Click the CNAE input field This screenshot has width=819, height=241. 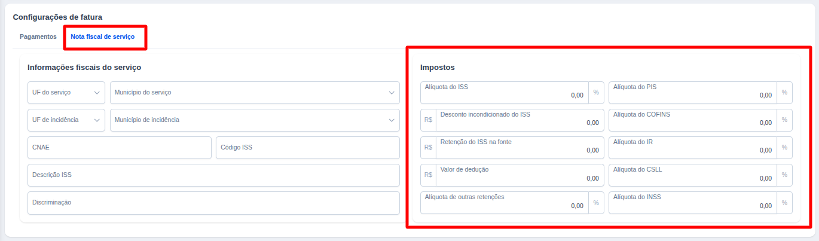(119, 148)
